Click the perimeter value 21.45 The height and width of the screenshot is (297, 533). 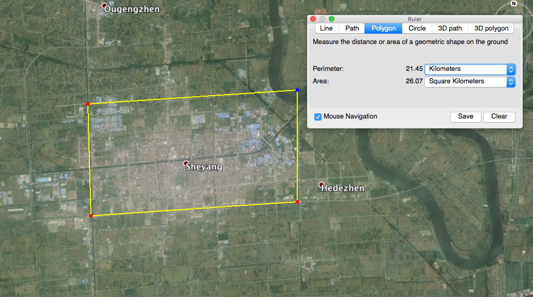pyautogui.click(x=414, y=69)
